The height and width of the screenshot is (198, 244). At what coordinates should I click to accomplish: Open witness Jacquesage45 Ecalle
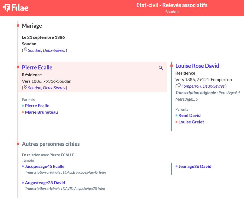pos(45,167)
